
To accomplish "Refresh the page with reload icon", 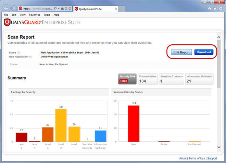I will coord(70,9).
